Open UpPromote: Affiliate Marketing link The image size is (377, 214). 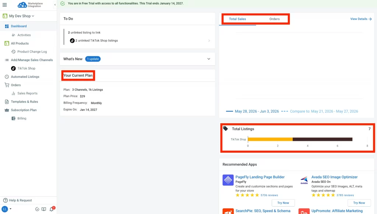coord(337,211)
